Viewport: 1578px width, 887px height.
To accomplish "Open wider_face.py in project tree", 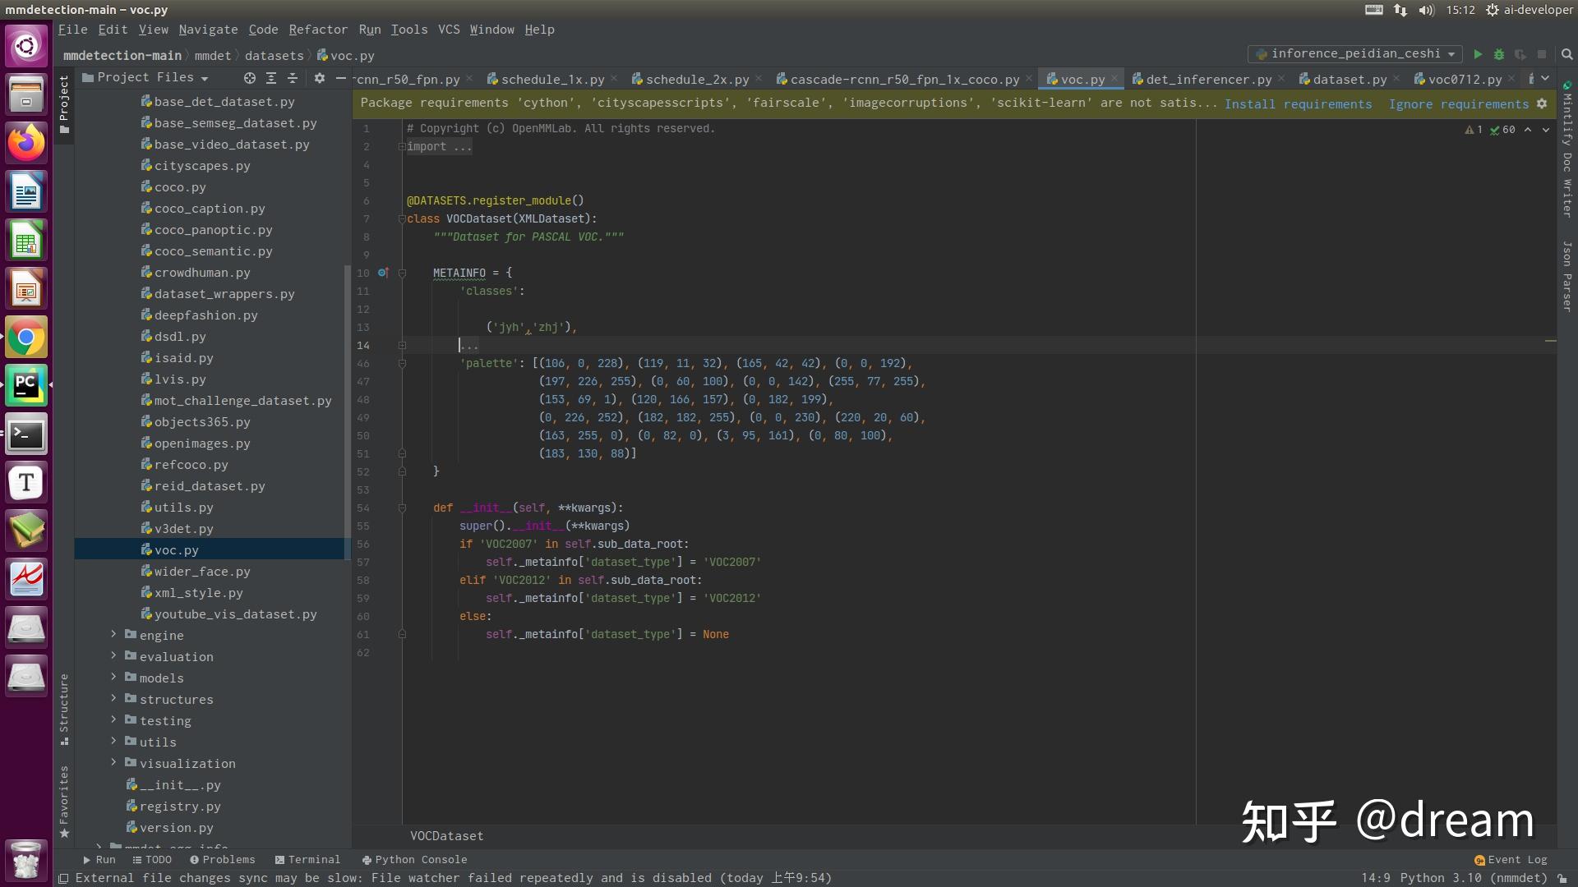I will click(x=202, y=572).
